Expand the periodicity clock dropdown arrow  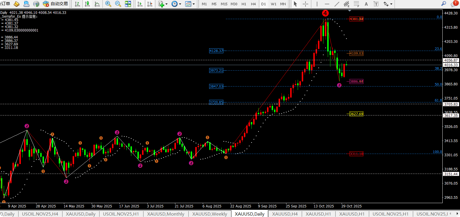(x=180, y=4)
